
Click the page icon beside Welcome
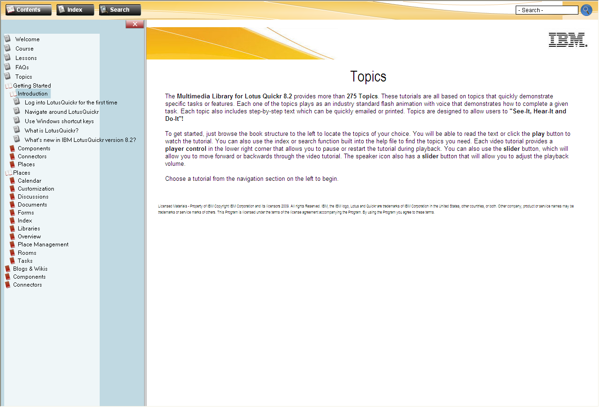pyautogui.click(x=7, y=39)
